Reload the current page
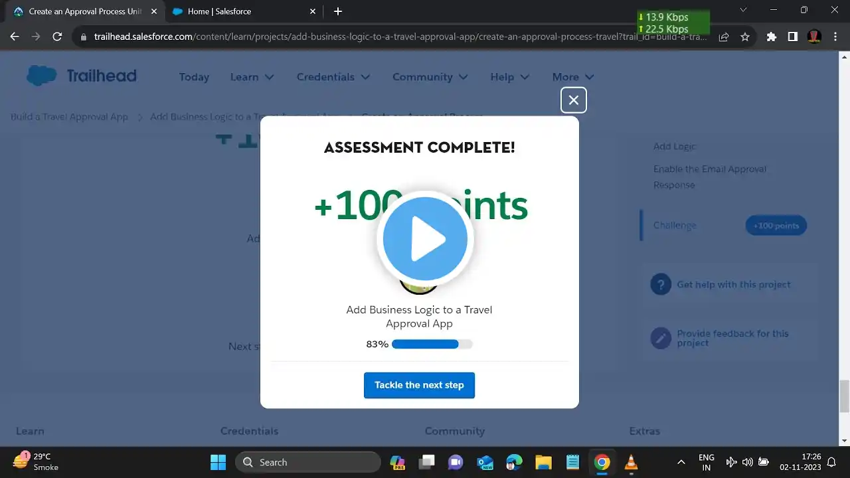 click(x=57, y=37)
